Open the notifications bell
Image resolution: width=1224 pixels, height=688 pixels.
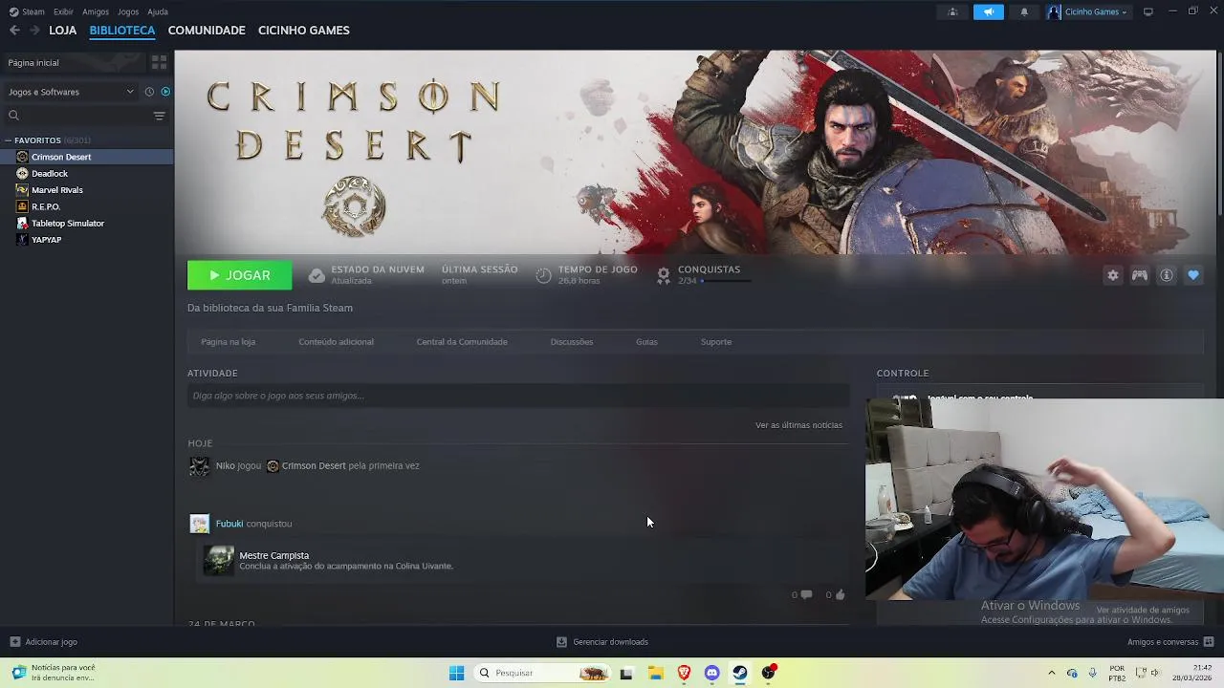click(x=1024, y=11)
